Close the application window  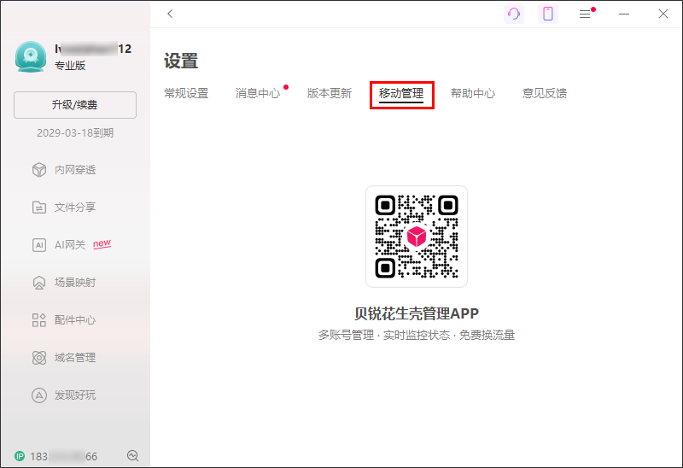click(x=663, y=14)
